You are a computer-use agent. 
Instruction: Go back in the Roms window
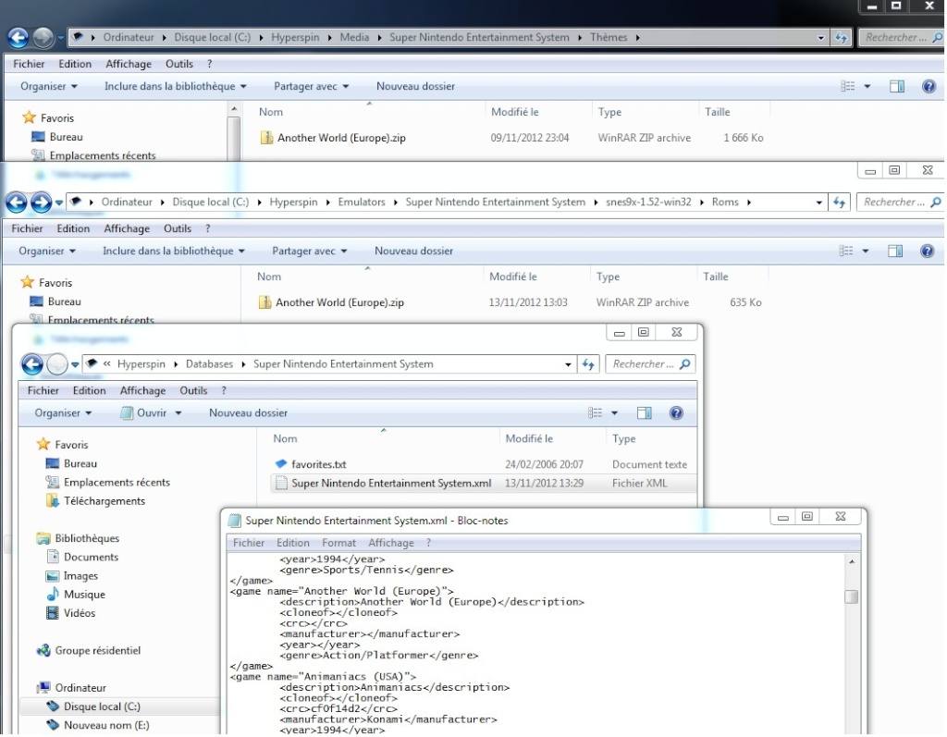click(17, 203)
